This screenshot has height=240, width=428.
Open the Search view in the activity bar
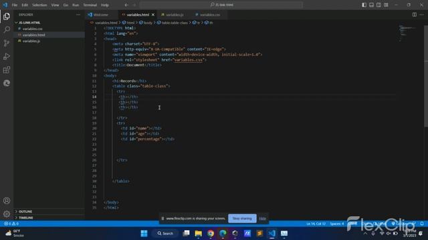point(7,29)
